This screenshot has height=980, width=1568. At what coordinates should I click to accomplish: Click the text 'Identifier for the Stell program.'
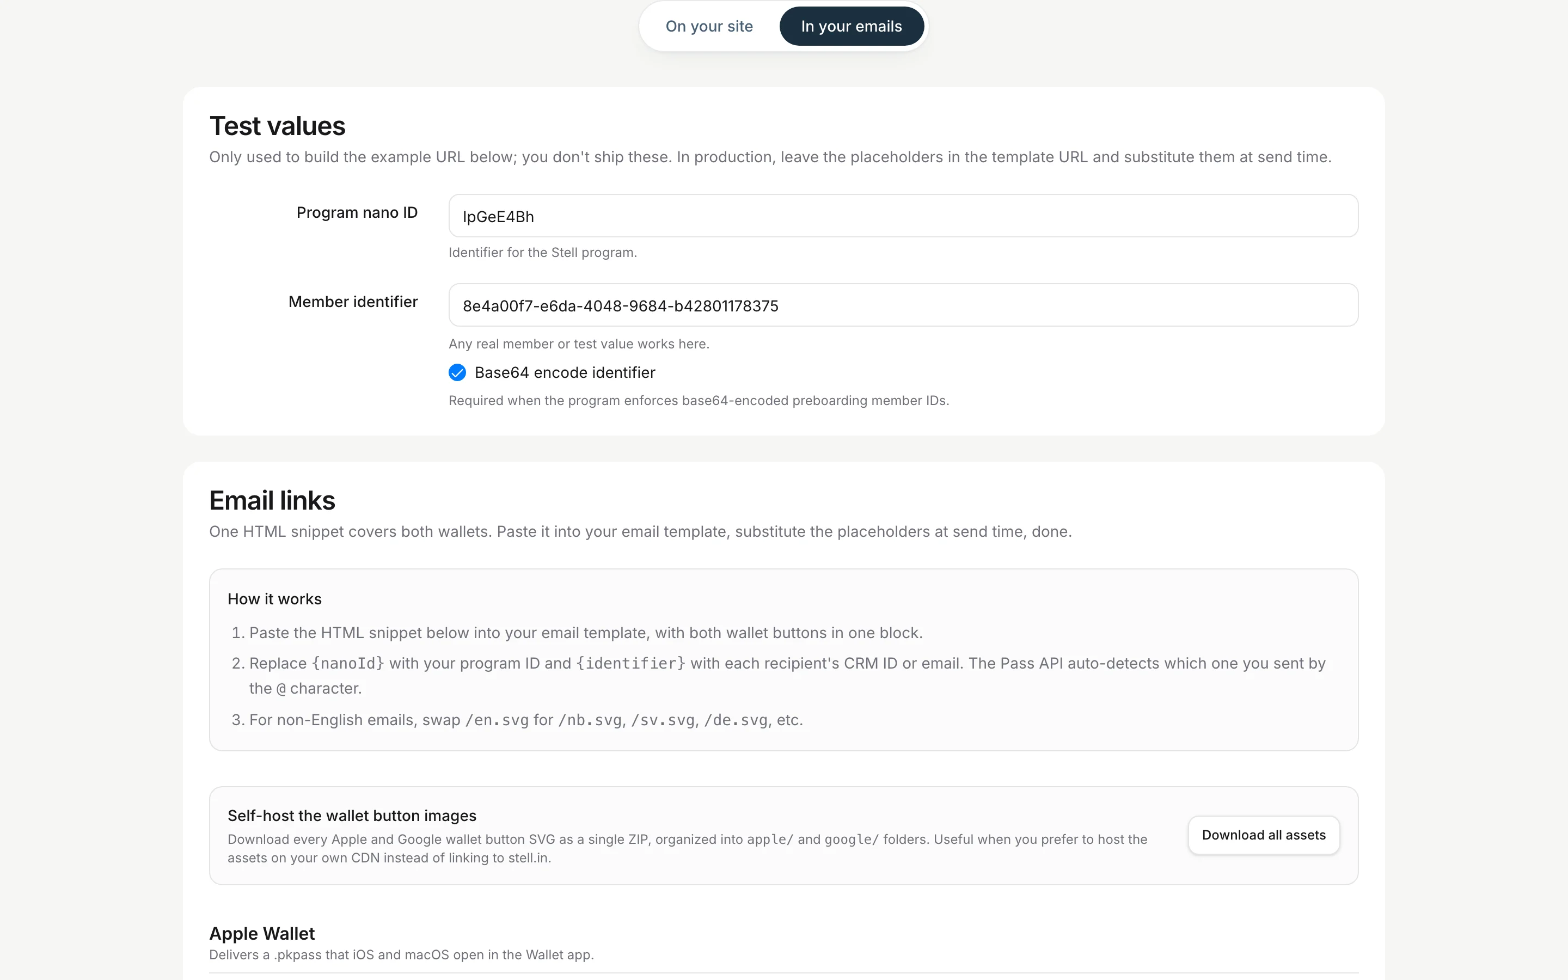click(x=542, y=253)
